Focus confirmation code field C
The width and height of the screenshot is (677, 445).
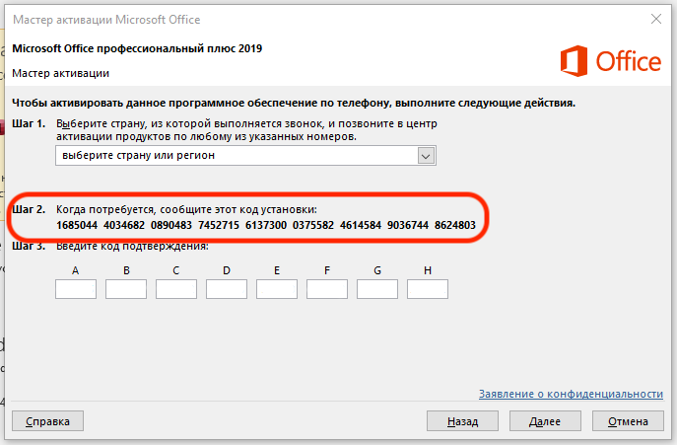coord(175,289)
